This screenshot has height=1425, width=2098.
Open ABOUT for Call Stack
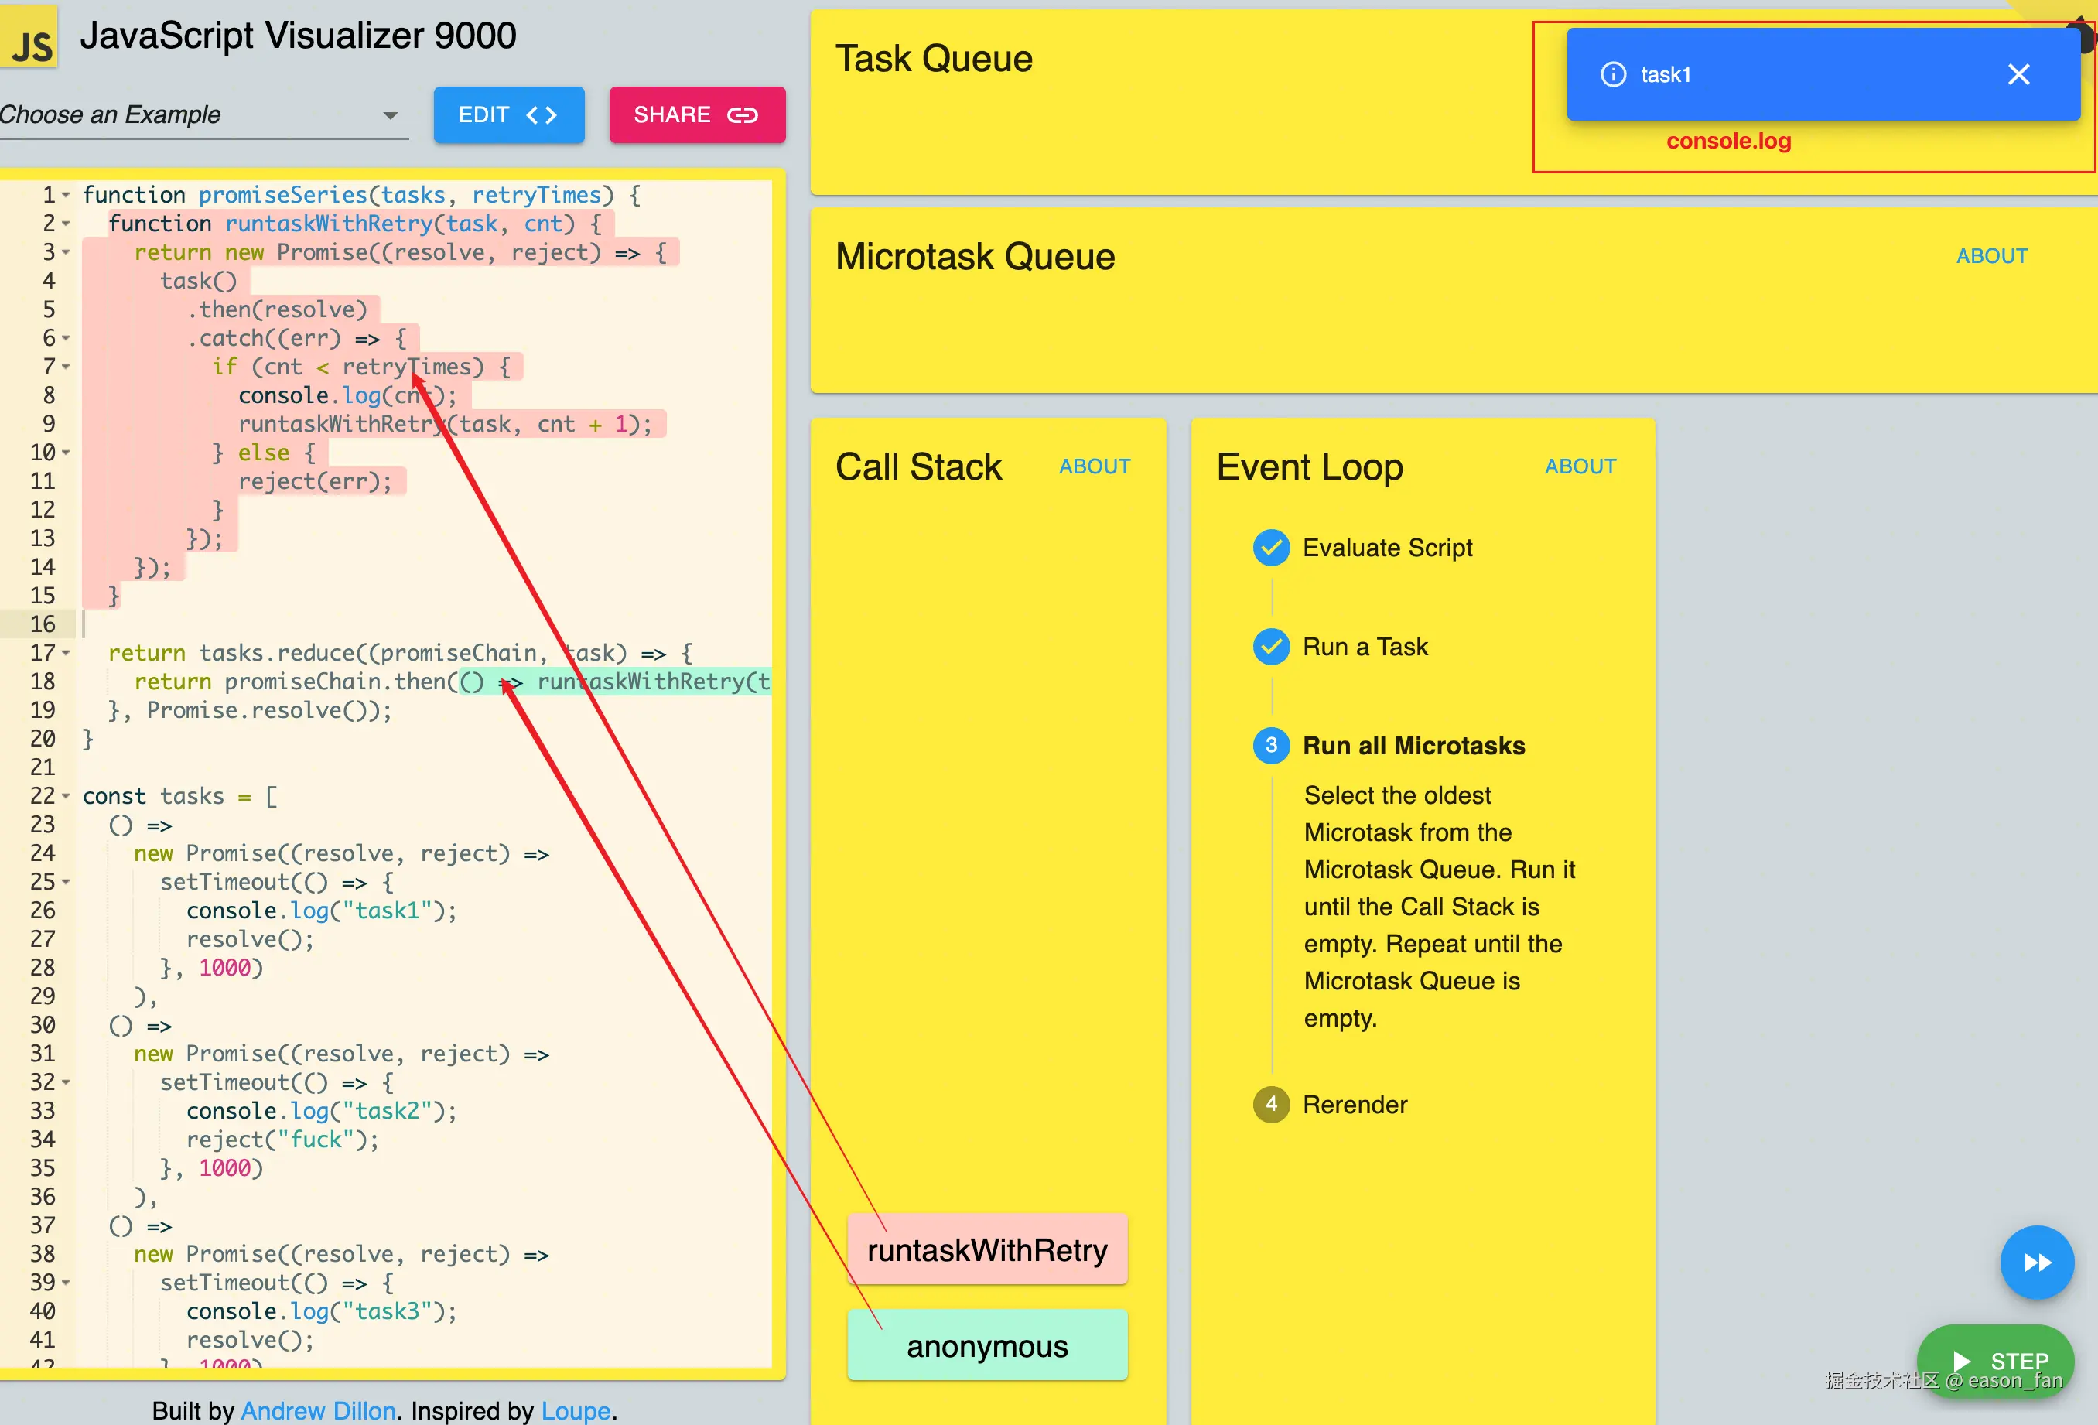[1094, 466]
